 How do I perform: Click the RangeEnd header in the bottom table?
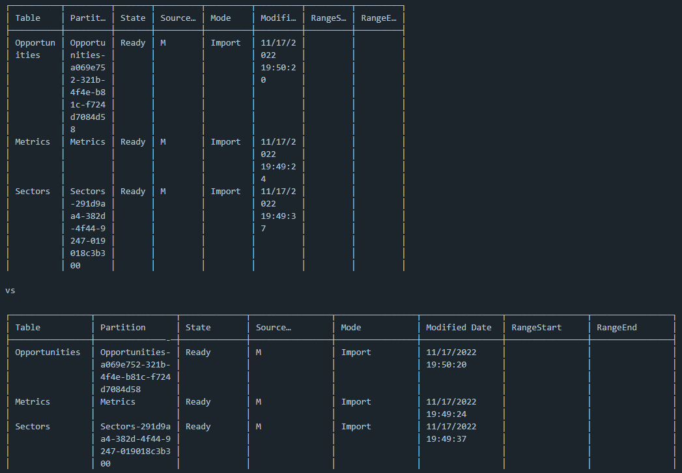point(616,327)
